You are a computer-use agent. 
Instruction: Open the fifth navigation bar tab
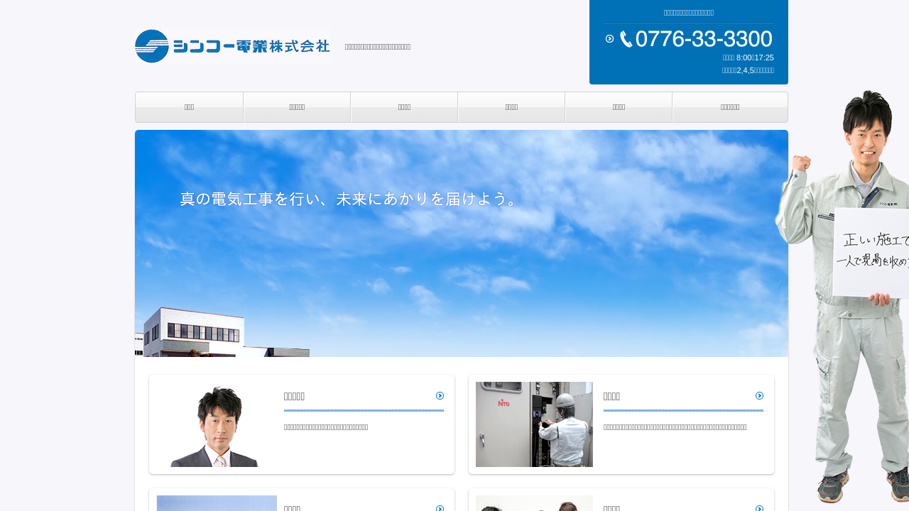click(x=619, y=107)
